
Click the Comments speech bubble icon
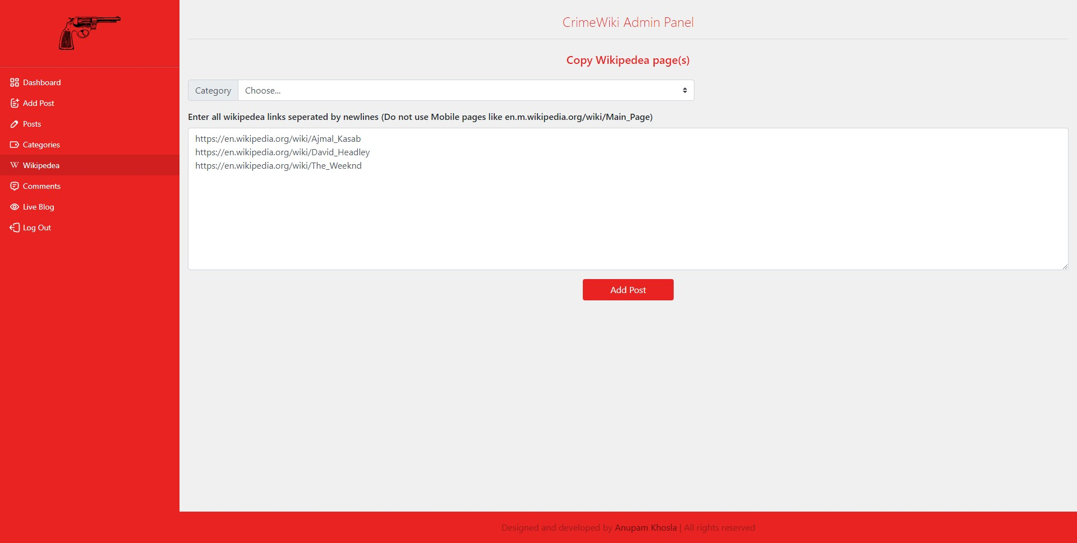click(15, 186)
